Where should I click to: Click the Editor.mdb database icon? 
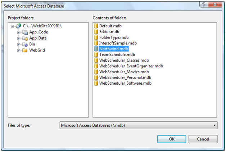(x=96, y=32)
